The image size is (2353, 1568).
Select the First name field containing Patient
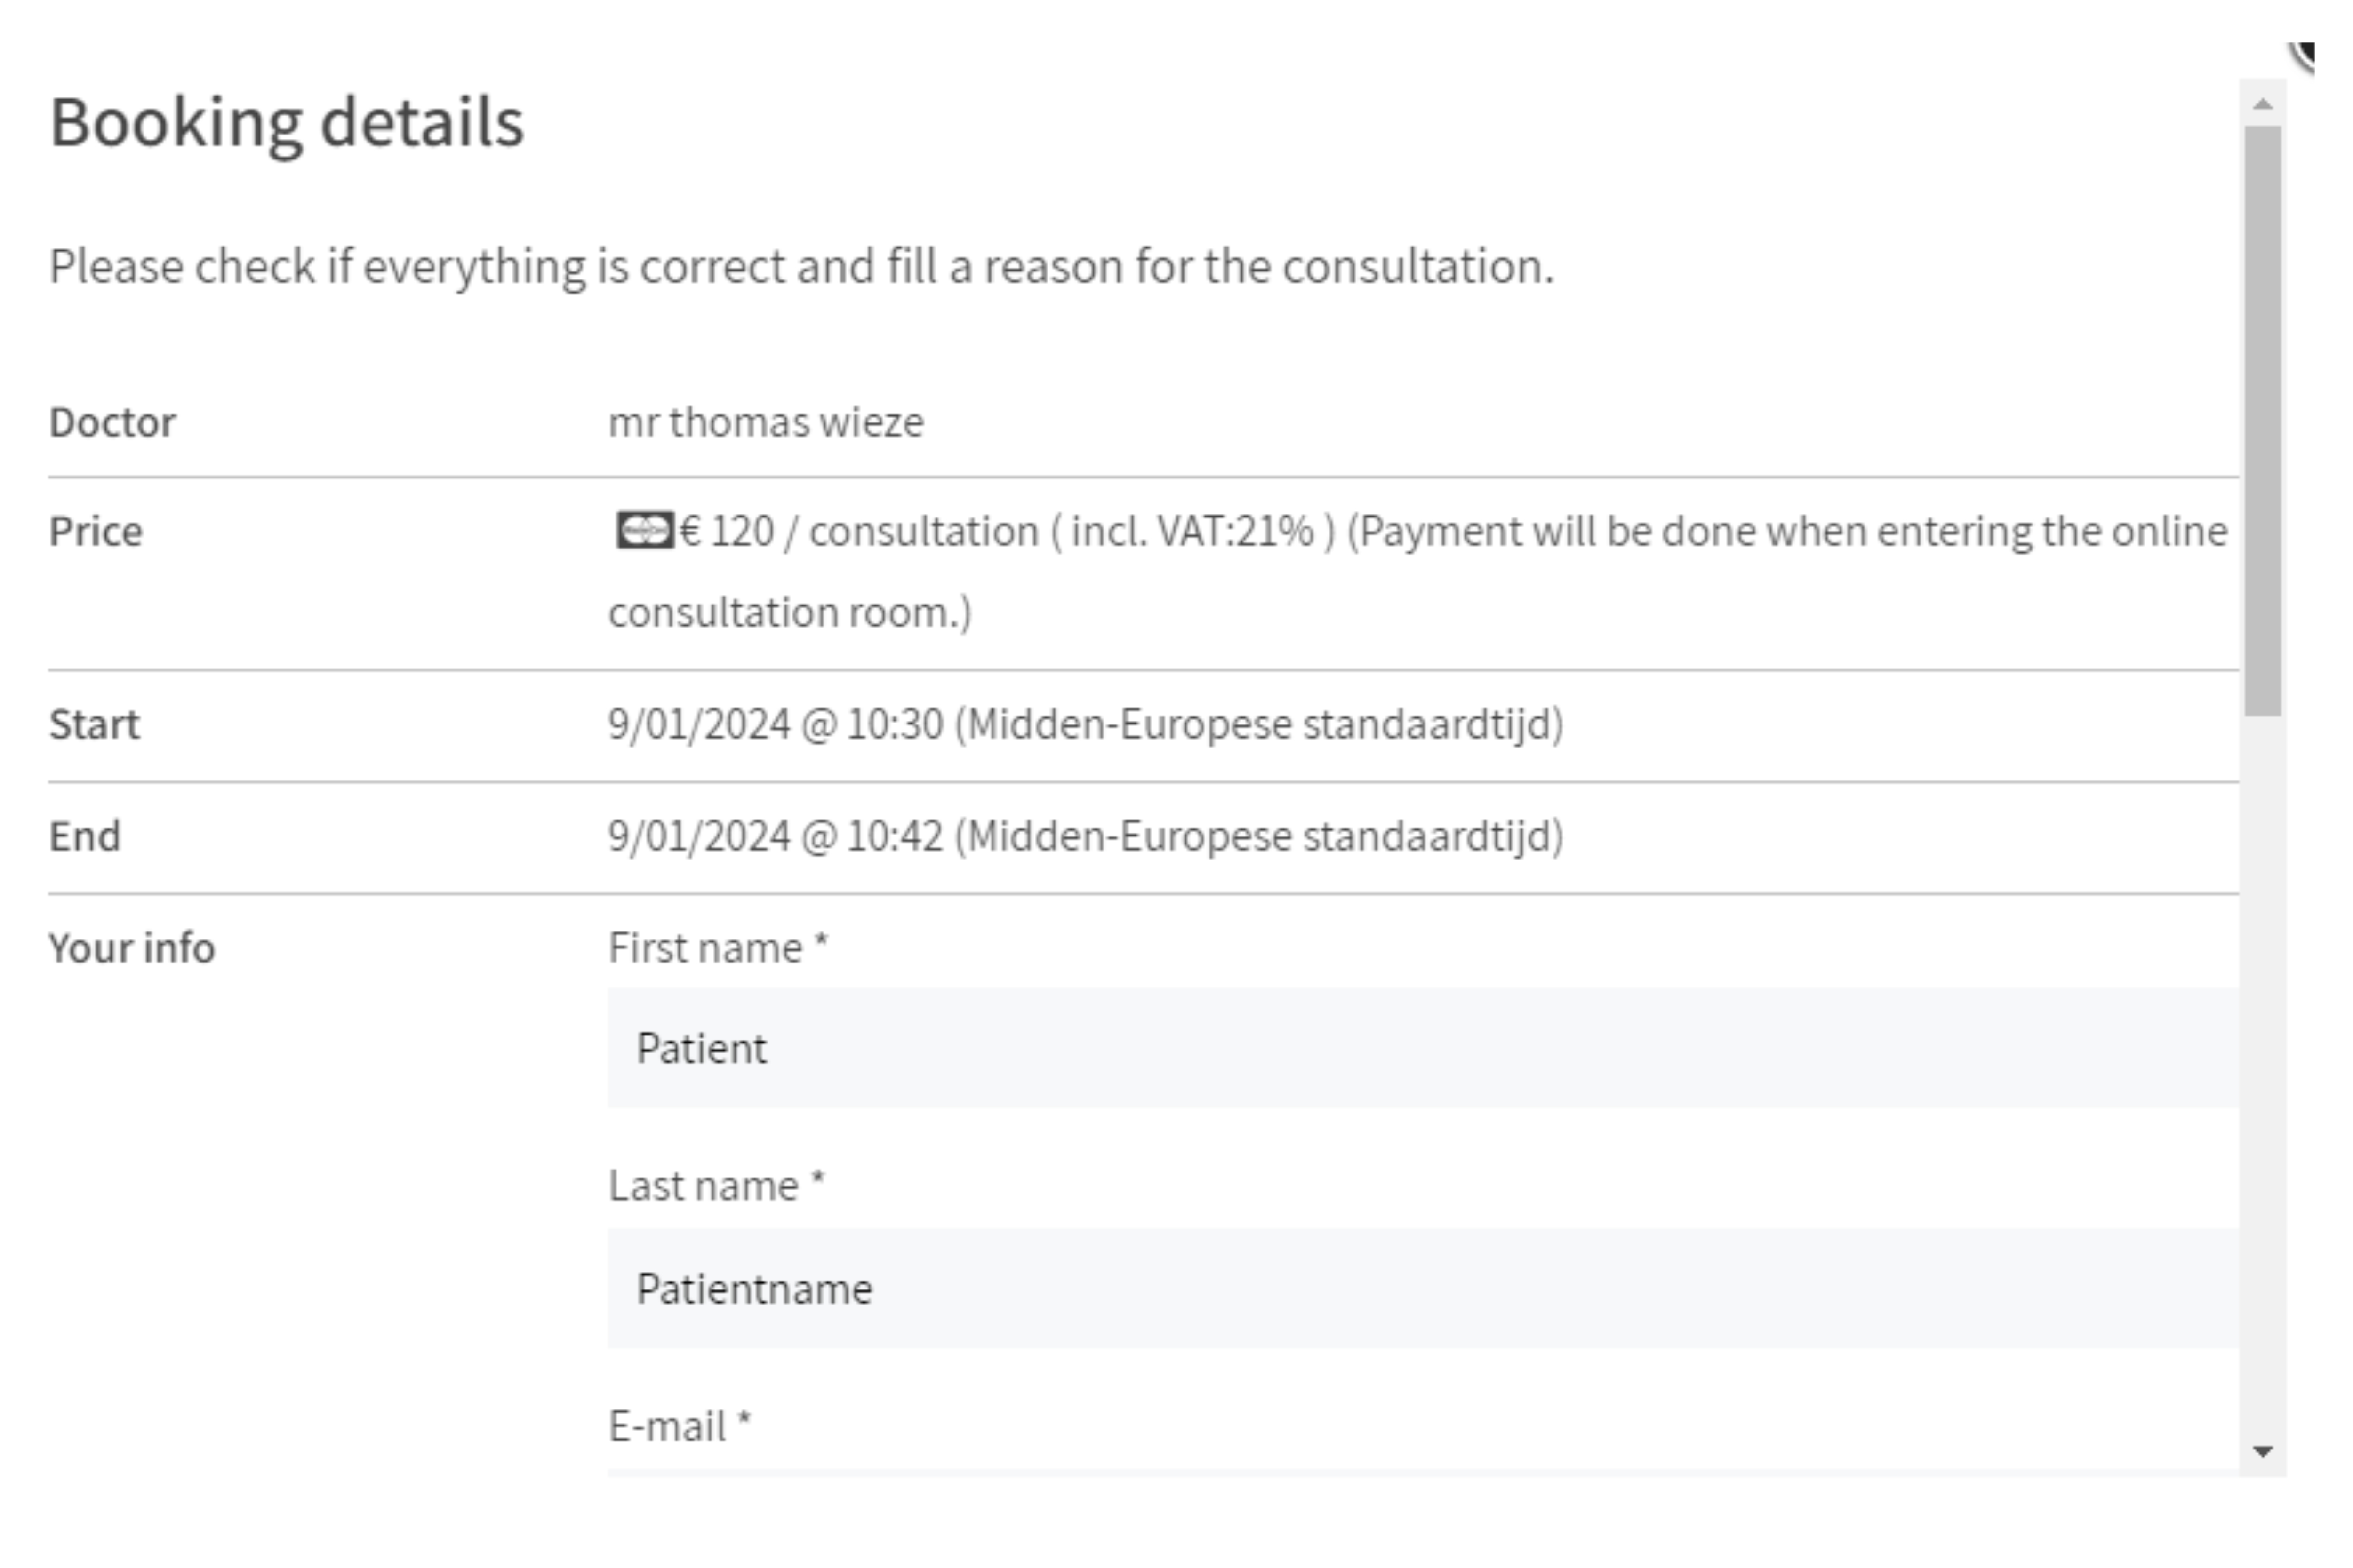[x=1401, y=1048]
